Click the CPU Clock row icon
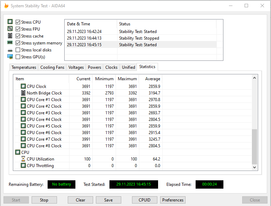271x206 pixels. coord(23,86)
